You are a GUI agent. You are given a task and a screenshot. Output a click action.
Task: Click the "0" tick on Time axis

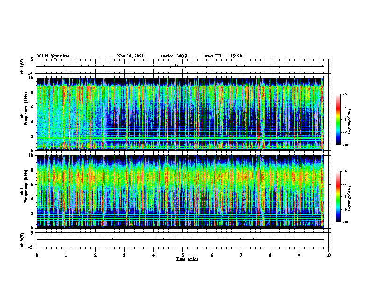(x=37, y=255)
